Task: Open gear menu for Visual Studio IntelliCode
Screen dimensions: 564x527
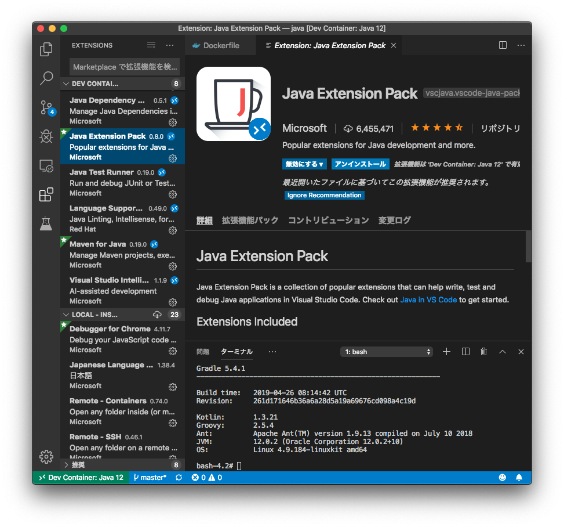Action: (x=173, y=302)
